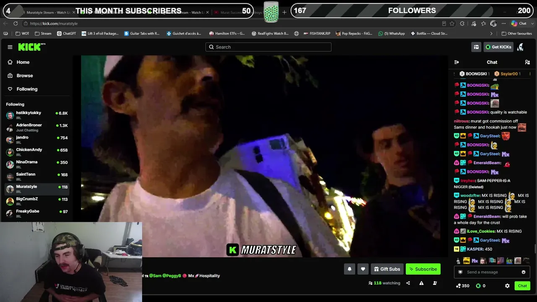Open the @Sam mention link in the stream title
The image size is (537, 302).
tap(155, 276)
